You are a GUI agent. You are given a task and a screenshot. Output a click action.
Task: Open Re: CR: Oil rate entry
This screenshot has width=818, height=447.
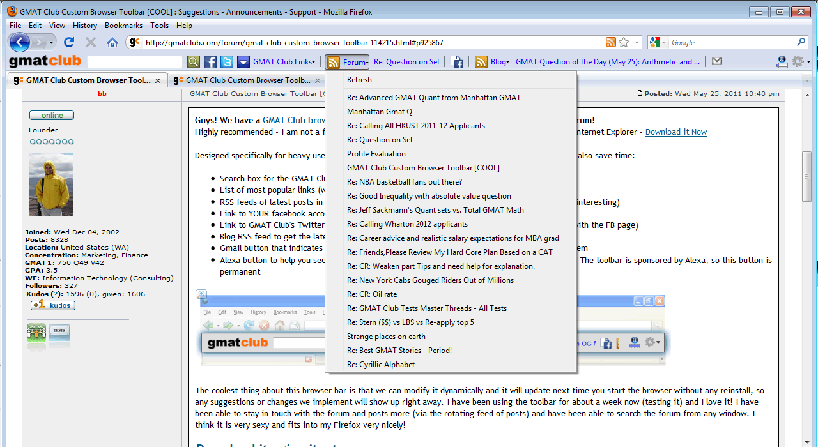click(x=451, y=294)
